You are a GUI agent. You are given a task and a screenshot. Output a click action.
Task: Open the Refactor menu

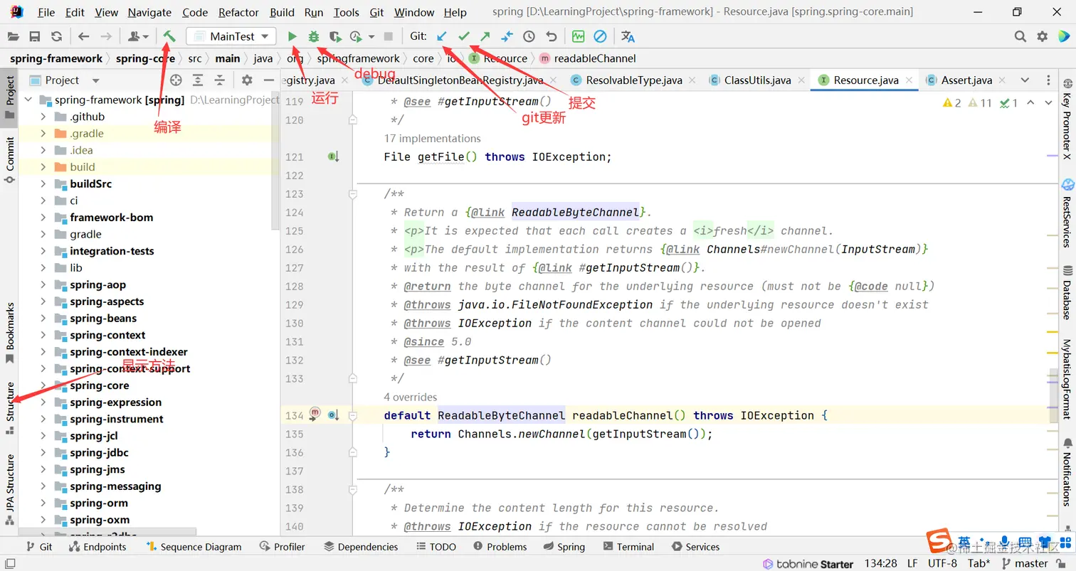click(239, 12)
